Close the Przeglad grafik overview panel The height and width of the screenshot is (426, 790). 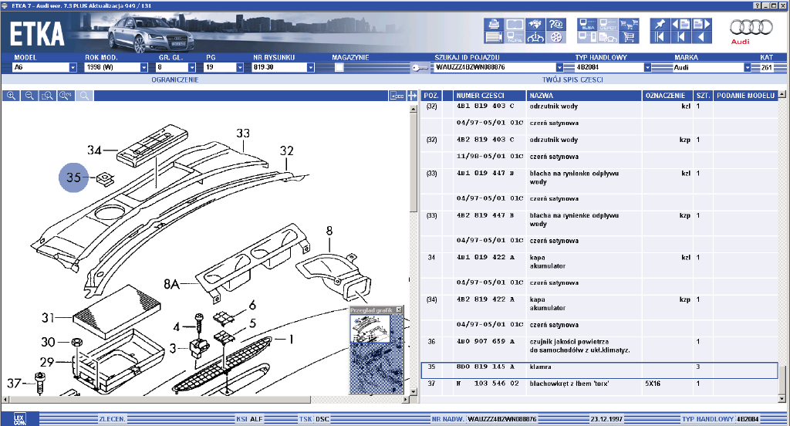click(x=399, y=309)
